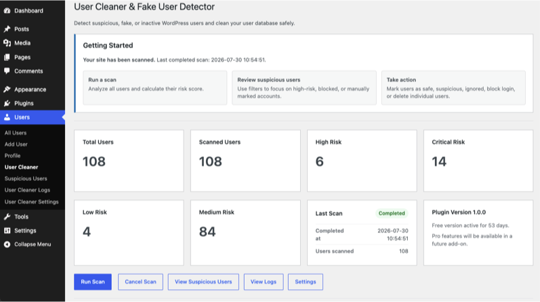Click the 'User Cleaner & Fake User Detector' title
Image resolution: width=540 pixels, height=302 pixels.
144,7
